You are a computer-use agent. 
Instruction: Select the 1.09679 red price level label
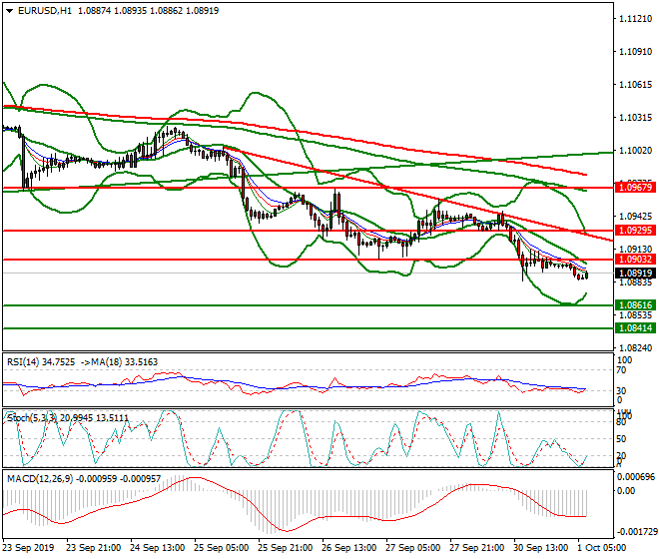point(635,188)
